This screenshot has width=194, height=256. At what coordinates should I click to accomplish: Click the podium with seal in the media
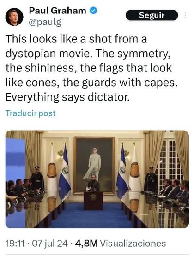click(93, 201)
